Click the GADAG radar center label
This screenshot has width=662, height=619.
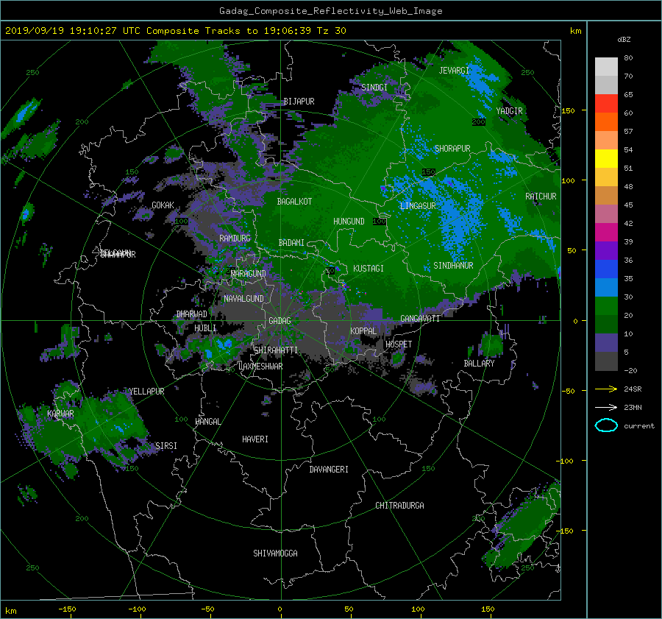tap(280, 321)
